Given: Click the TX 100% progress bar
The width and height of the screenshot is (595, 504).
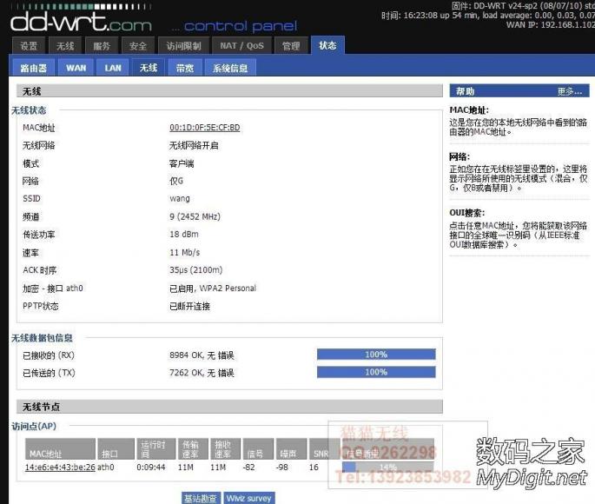Looking at the screenshot, I should click(376, 372).
